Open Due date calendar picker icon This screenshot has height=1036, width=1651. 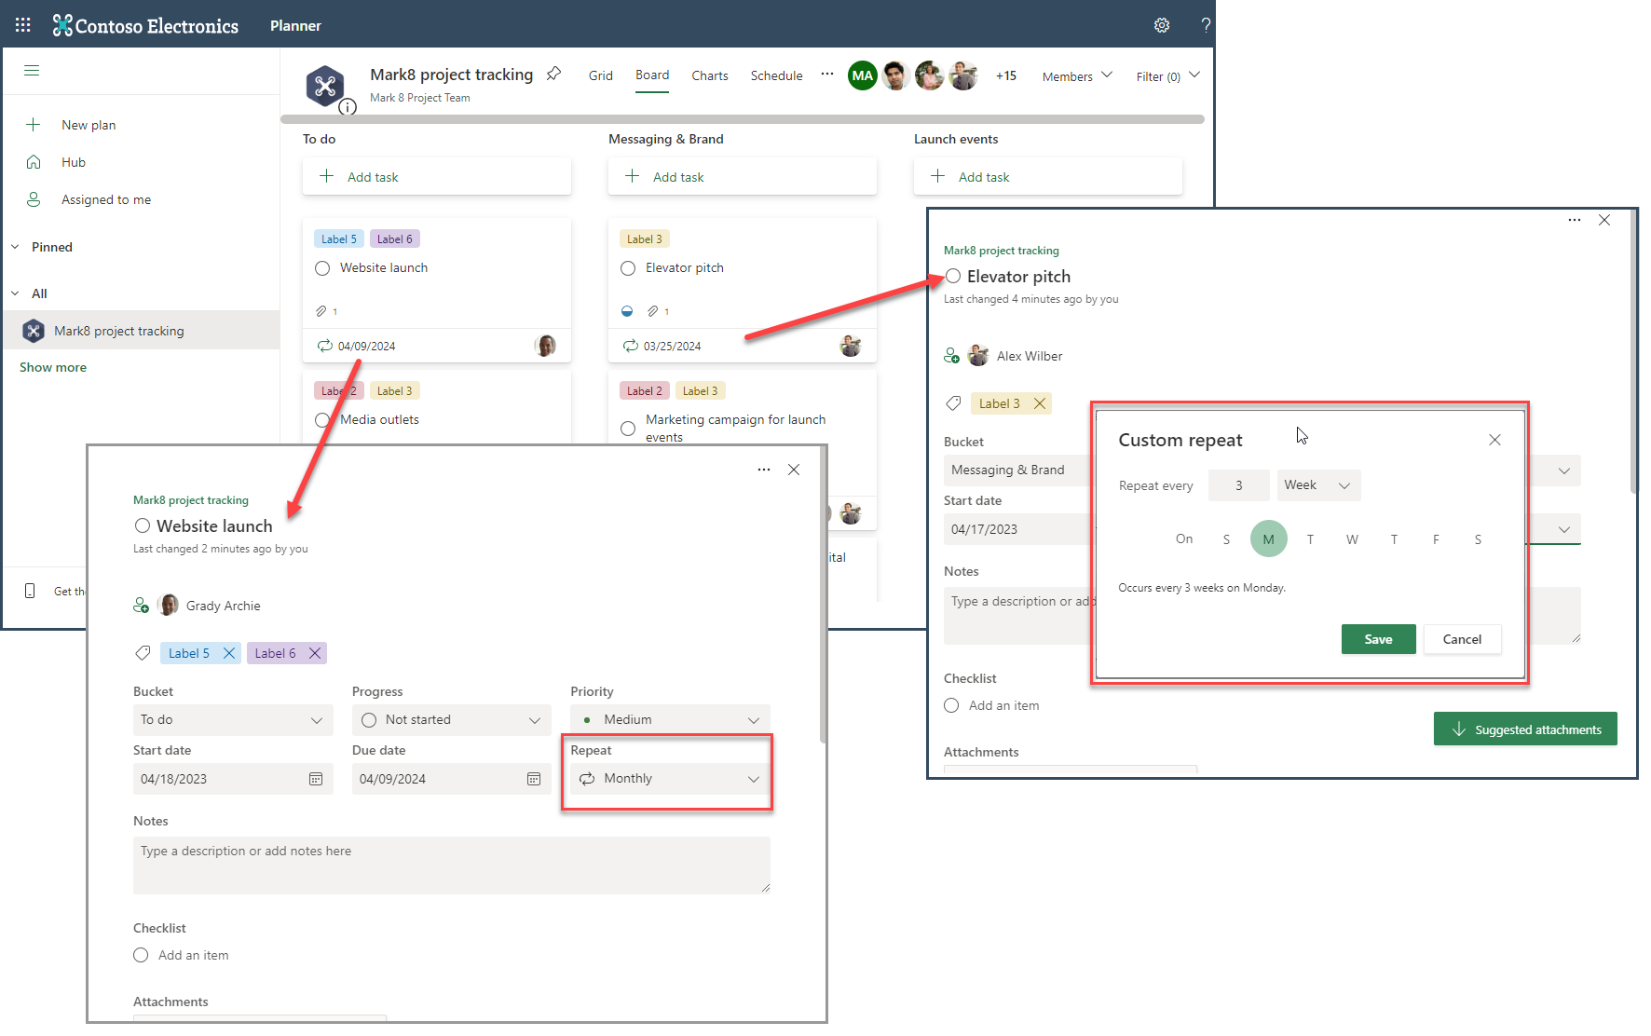pos(534,779)
